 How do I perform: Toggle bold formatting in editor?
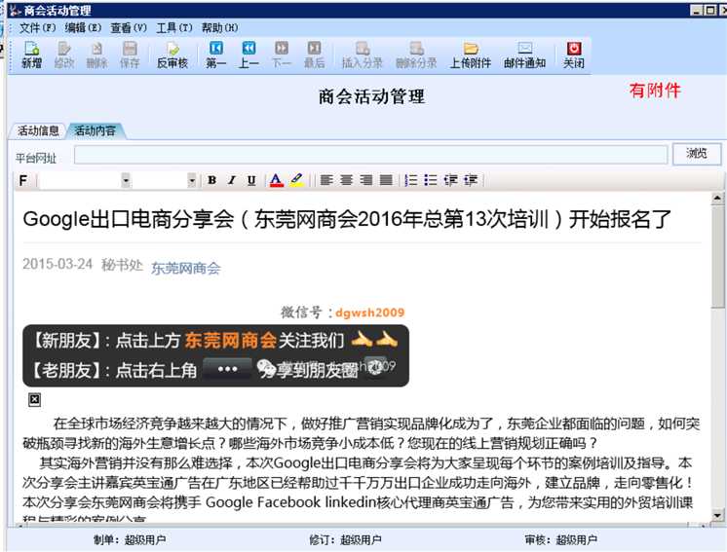click(211, 180)
